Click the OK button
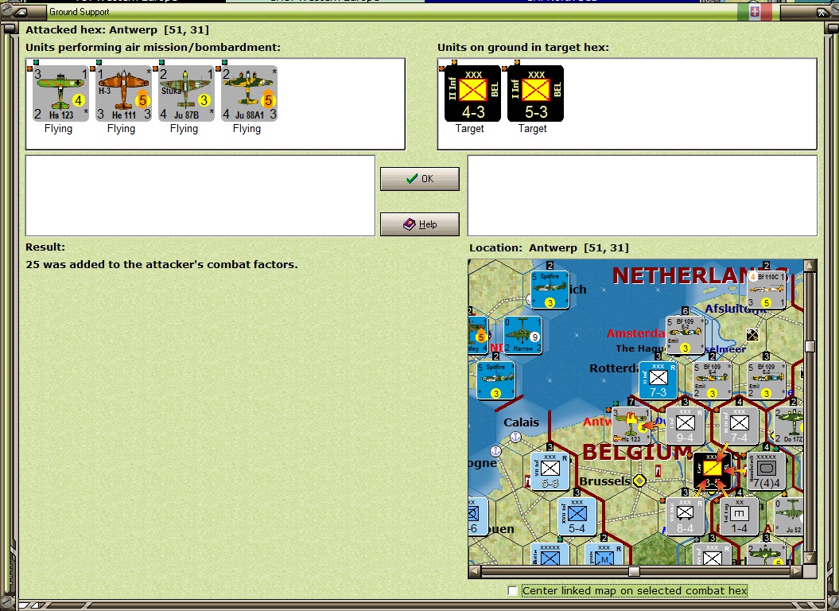The width and height of the screenshot is (839, 611). [x=420, y=179]
